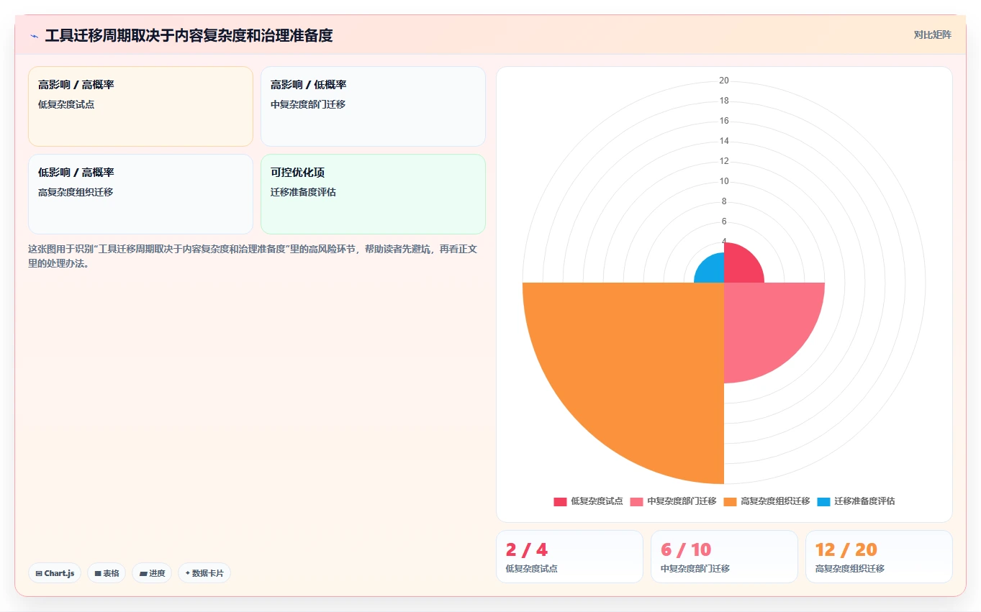The image size is (981, 612).
Task: Toggle 迁移准备度评估 legend swatch
Action: coord(824,501)
